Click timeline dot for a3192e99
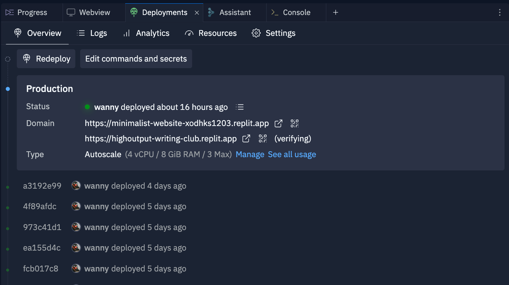509x285 pixels. [8, 187]
